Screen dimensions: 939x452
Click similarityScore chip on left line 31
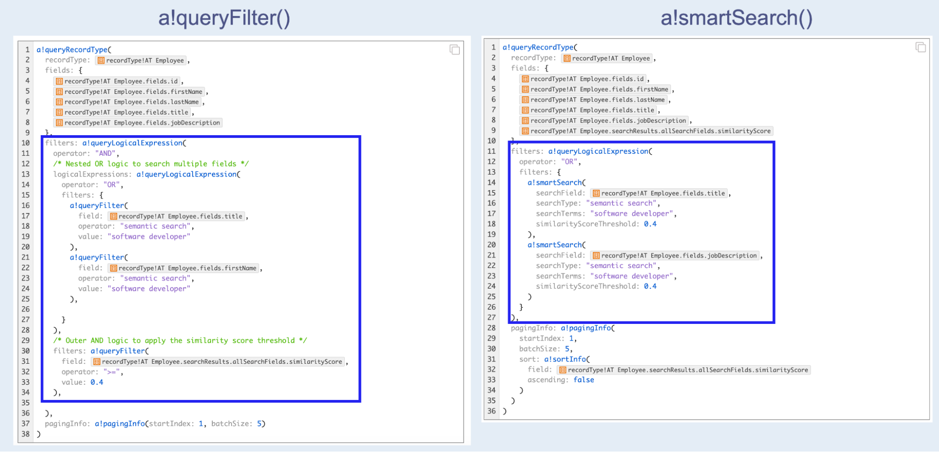pos(218,361)
